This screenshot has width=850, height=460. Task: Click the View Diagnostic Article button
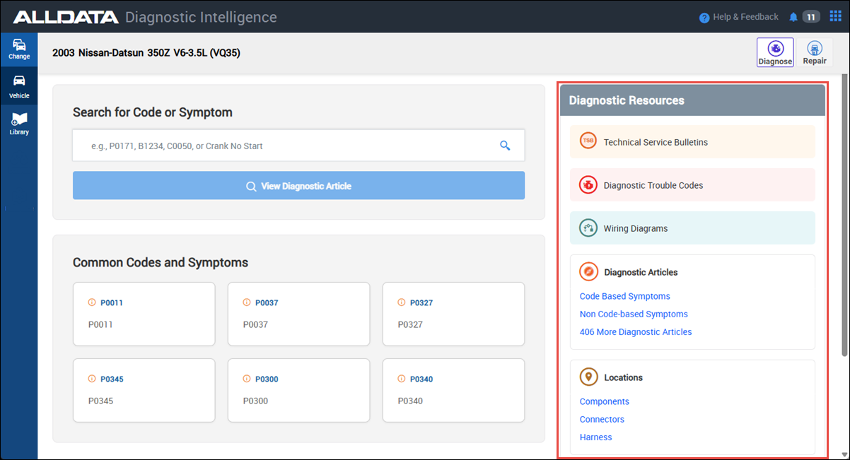(298, 186)
